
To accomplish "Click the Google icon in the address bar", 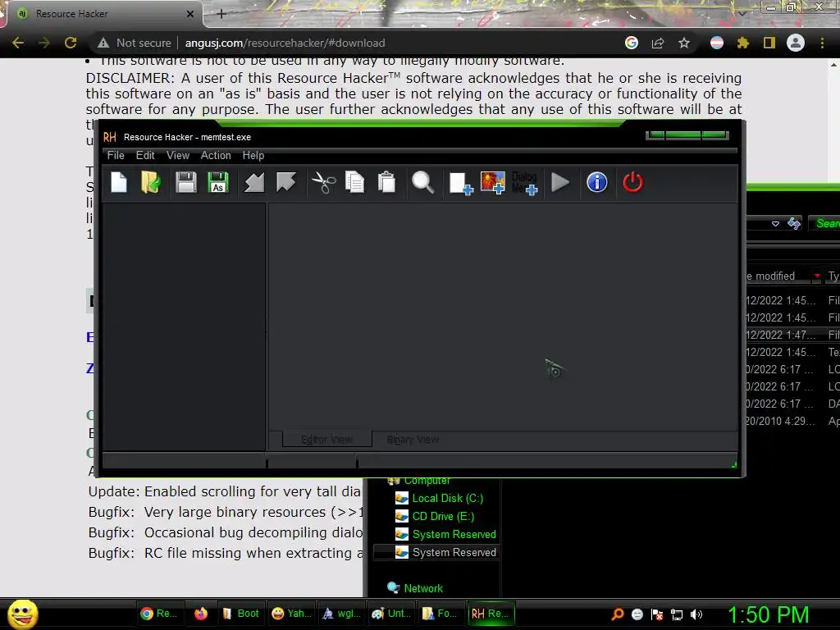I will [632, 43].
